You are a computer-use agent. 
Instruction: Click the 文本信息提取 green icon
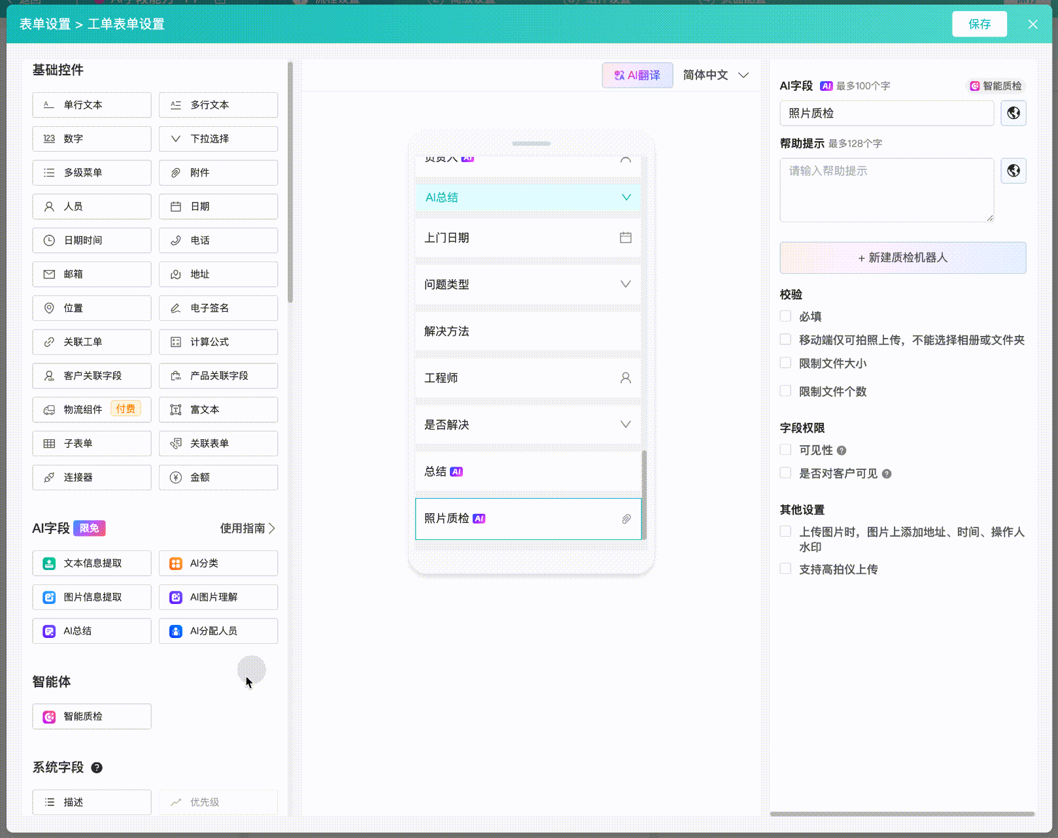pyautogui.click(x=49, y=563)
